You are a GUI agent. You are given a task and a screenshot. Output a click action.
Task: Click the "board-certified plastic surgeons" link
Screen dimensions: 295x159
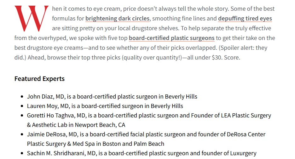171,38
